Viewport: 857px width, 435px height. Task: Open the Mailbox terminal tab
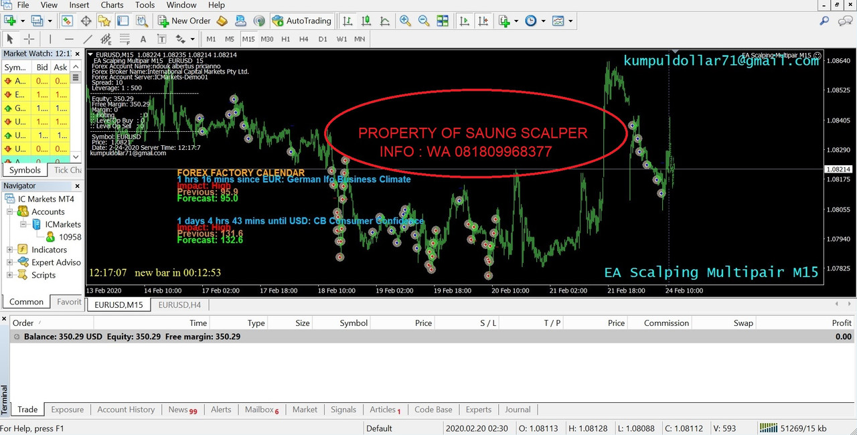tap(261, 410)
